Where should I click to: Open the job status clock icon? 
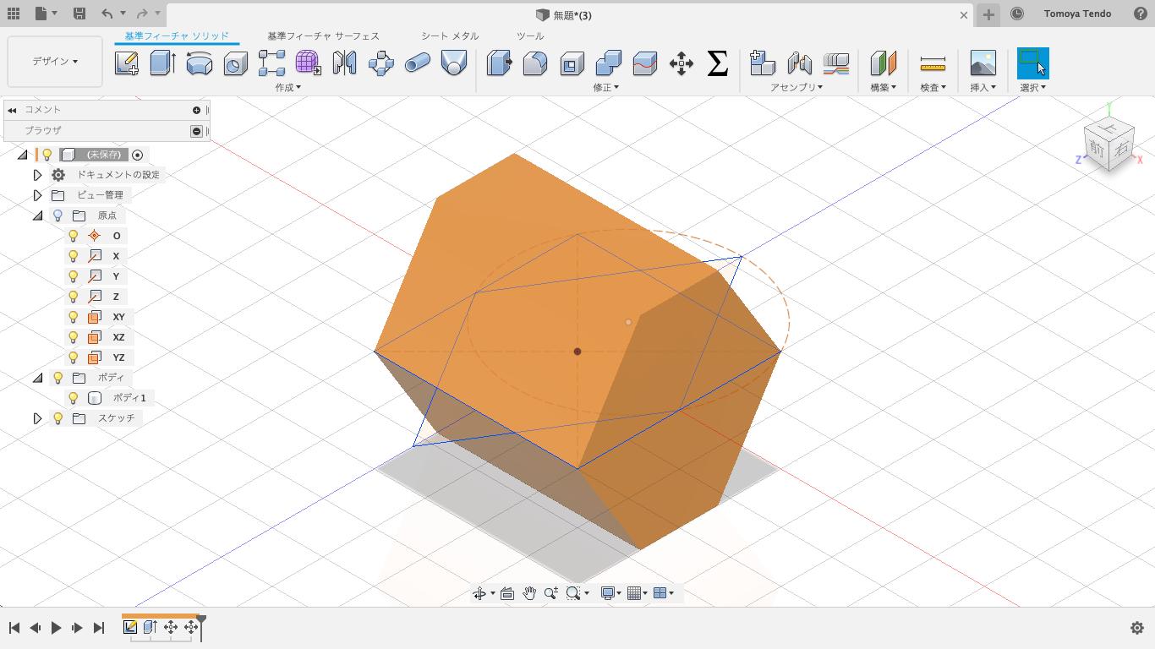click(1017, 14)
